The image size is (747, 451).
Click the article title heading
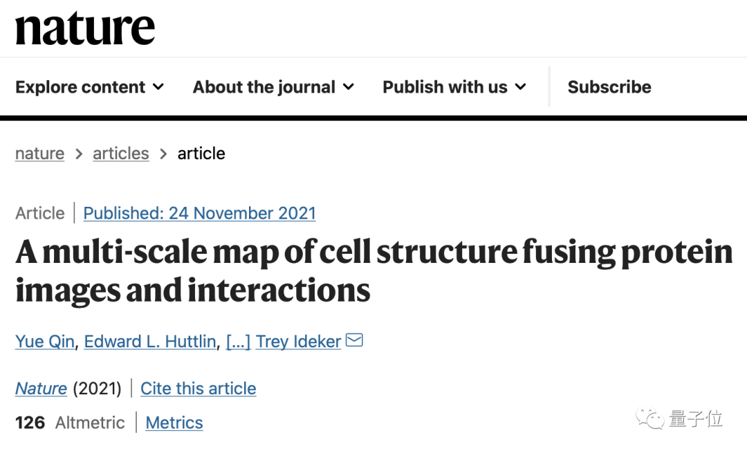tap(373, 271)
